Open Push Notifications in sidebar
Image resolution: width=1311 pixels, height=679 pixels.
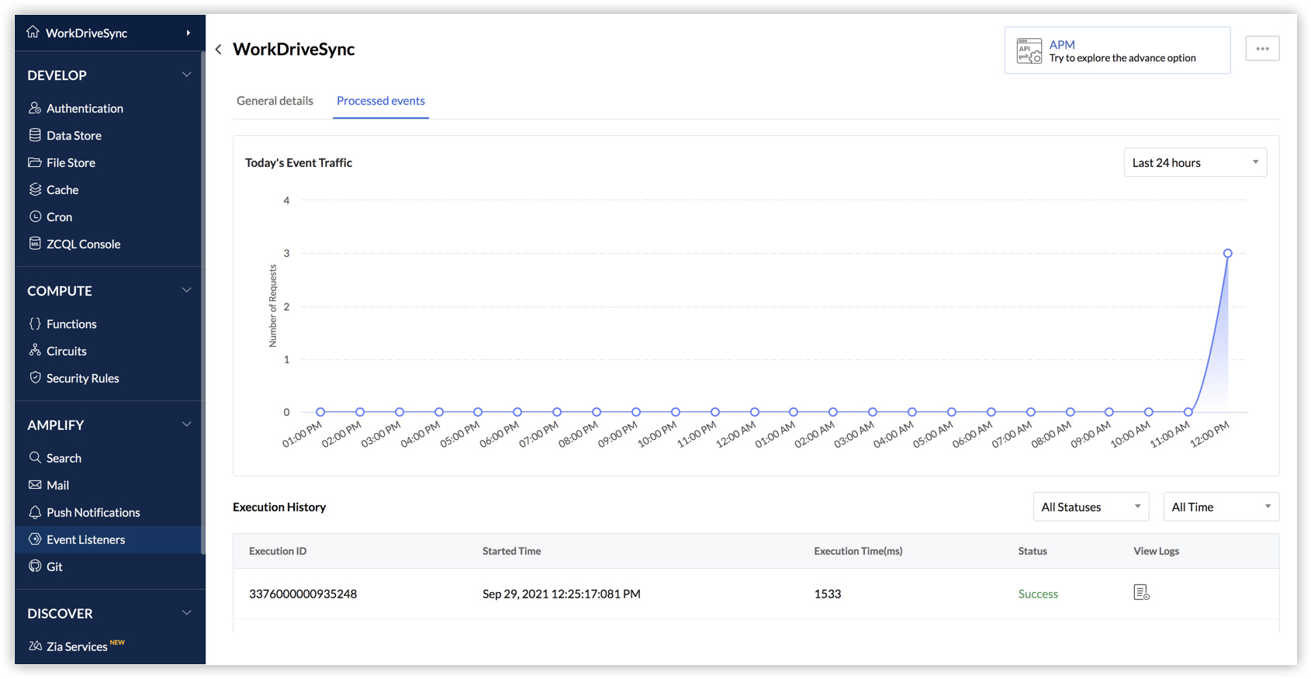pos(93,513)
